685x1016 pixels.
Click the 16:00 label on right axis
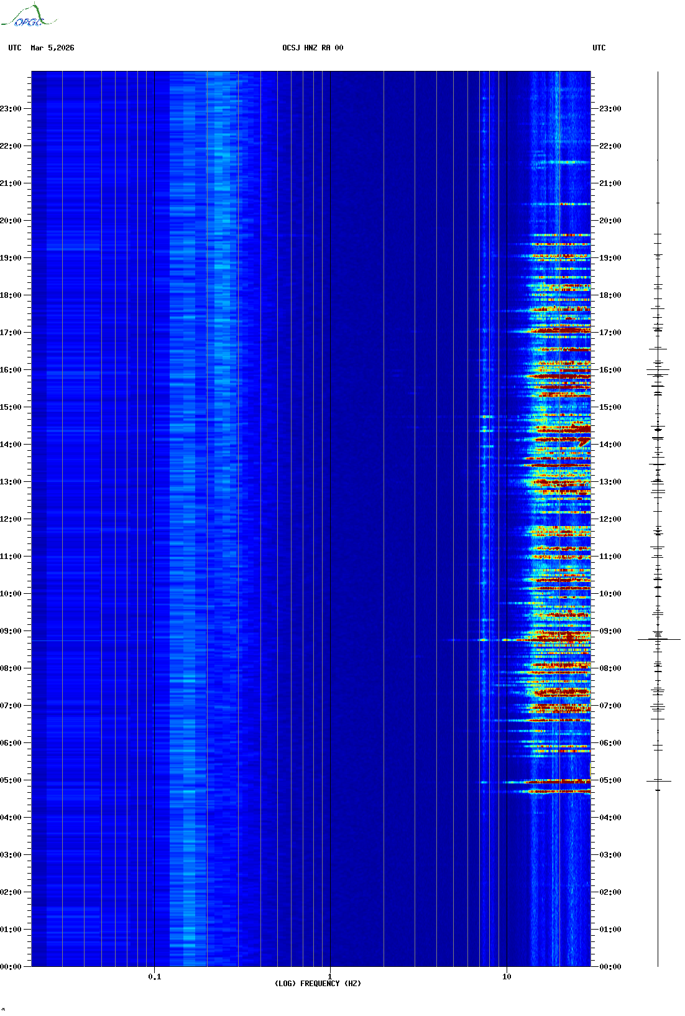pos(610,370)
